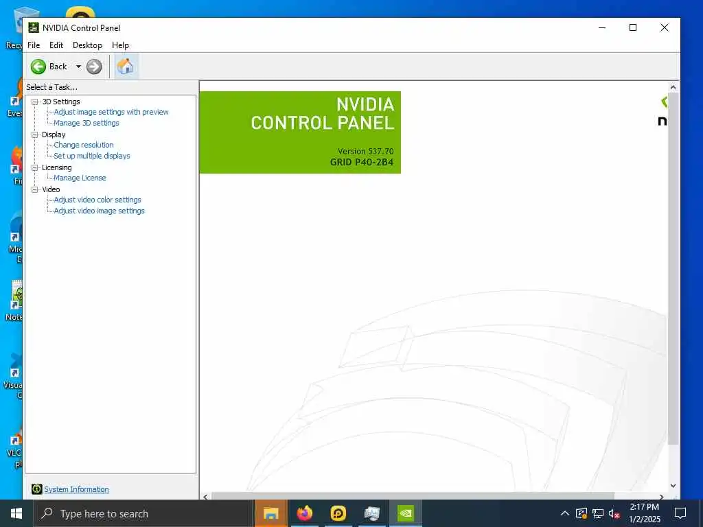Collapse the Display tree node
This screenshot has height=527, width=703.
34,134
